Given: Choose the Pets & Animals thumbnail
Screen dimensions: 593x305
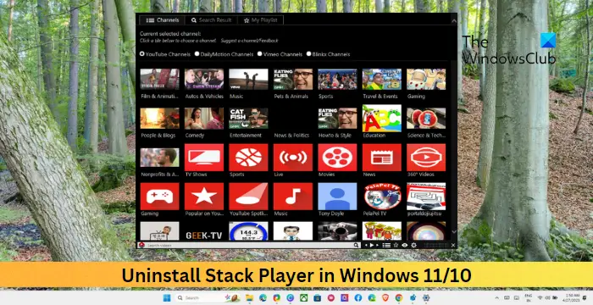Looking at the screenshot, I should 293,79.
